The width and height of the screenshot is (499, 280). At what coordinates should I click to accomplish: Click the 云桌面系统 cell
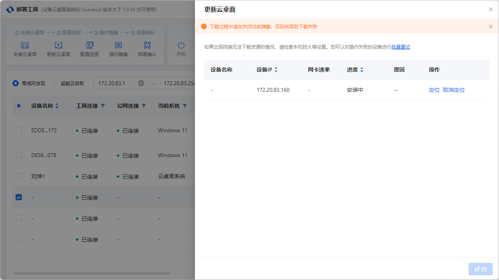tap(172, 176)
